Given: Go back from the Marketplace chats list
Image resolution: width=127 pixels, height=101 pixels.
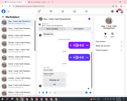Looking at the screenshot, I should tap(3, 17).
